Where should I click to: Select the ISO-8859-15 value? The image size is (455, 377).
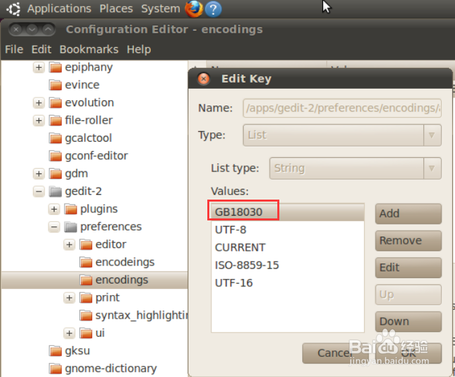click(287, 265)
